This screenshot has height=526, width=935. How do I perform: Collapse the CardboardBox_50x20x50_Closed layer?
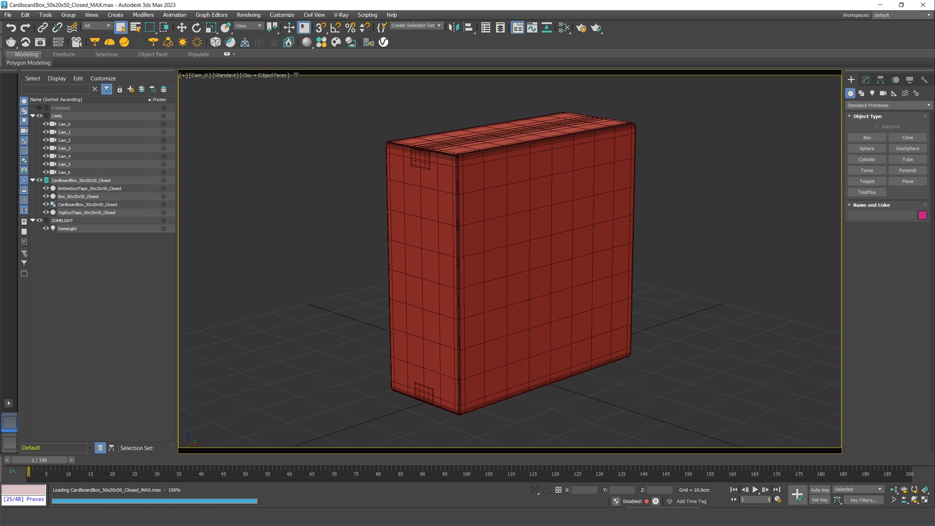click(x=33, y=180)
